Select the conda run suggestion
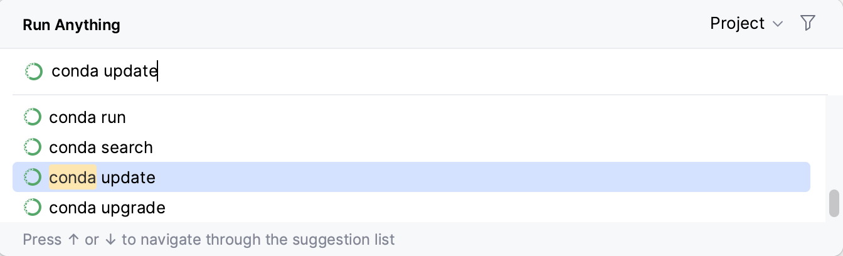843x256 pixels. click(87, 117)
